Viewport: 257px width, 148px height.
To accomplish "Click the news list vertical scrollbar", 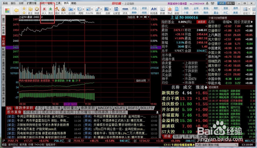I will click(x=160, y=126).
